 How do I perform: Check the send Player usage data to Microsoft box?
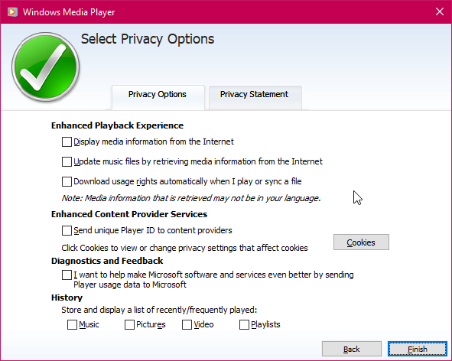(x=67, y=275)
